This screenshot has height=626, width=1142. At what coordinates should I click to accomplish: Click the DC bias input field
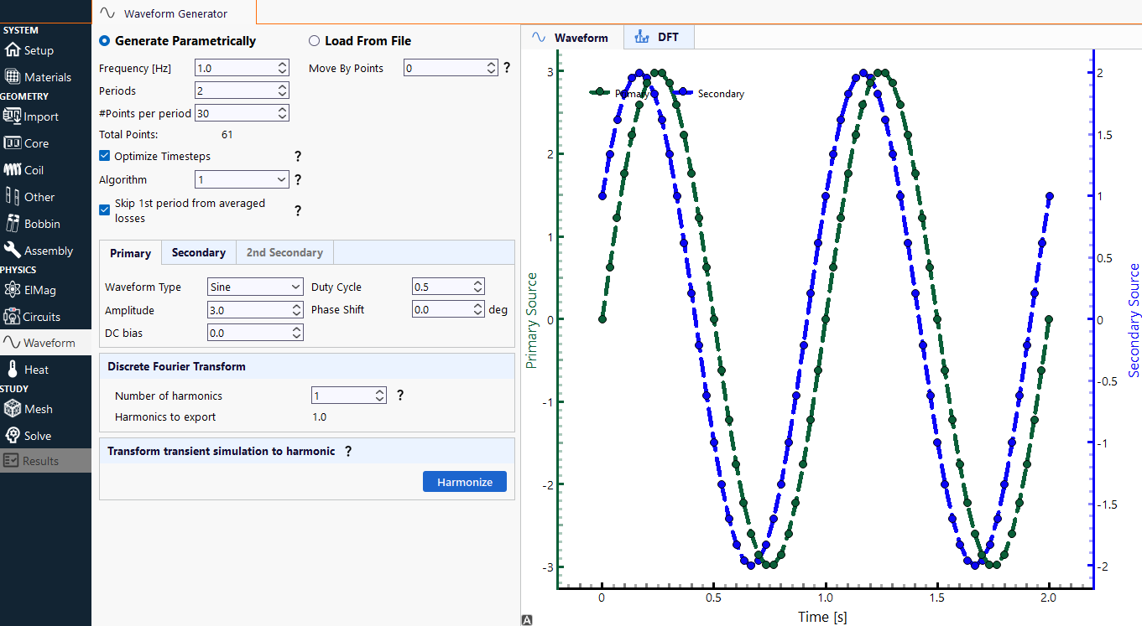point(255,333)
